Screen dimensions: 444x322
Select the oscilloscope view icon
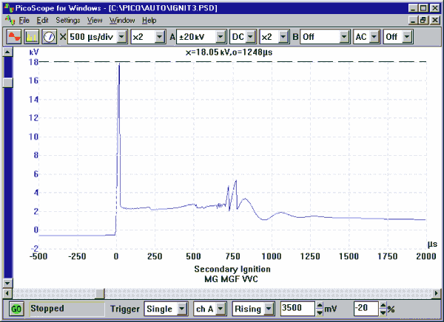(14, 35)
